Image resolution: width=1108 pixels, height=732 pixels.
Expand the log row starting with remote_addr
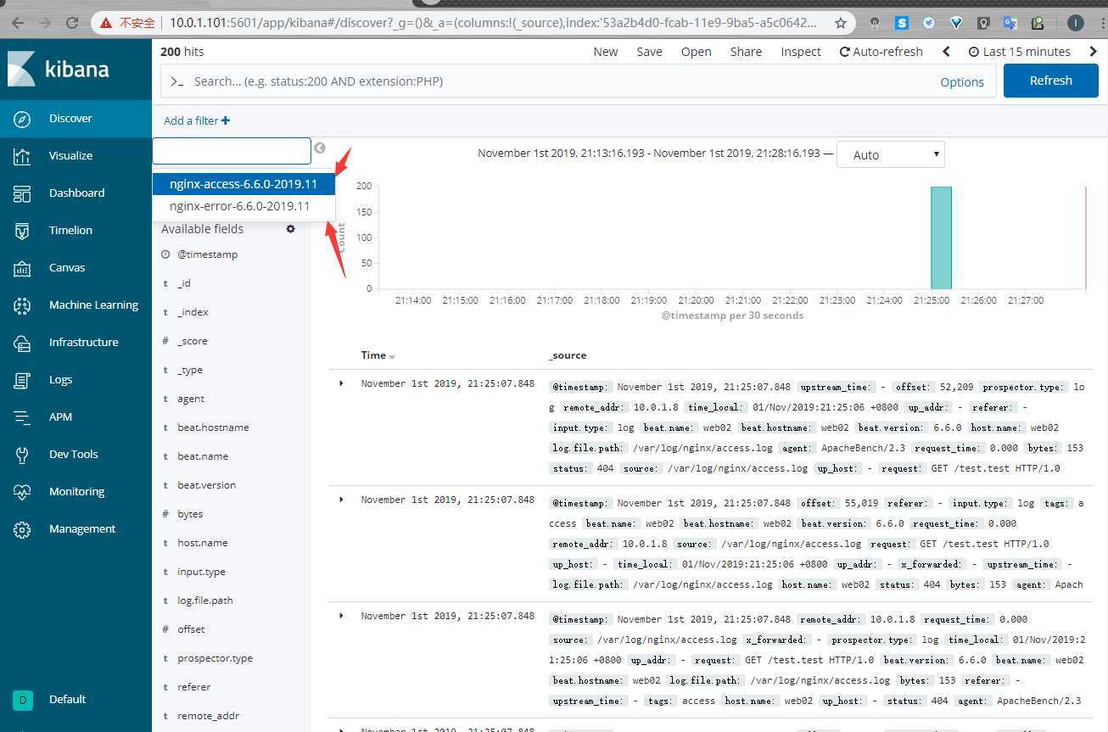(x=341, y=616)
